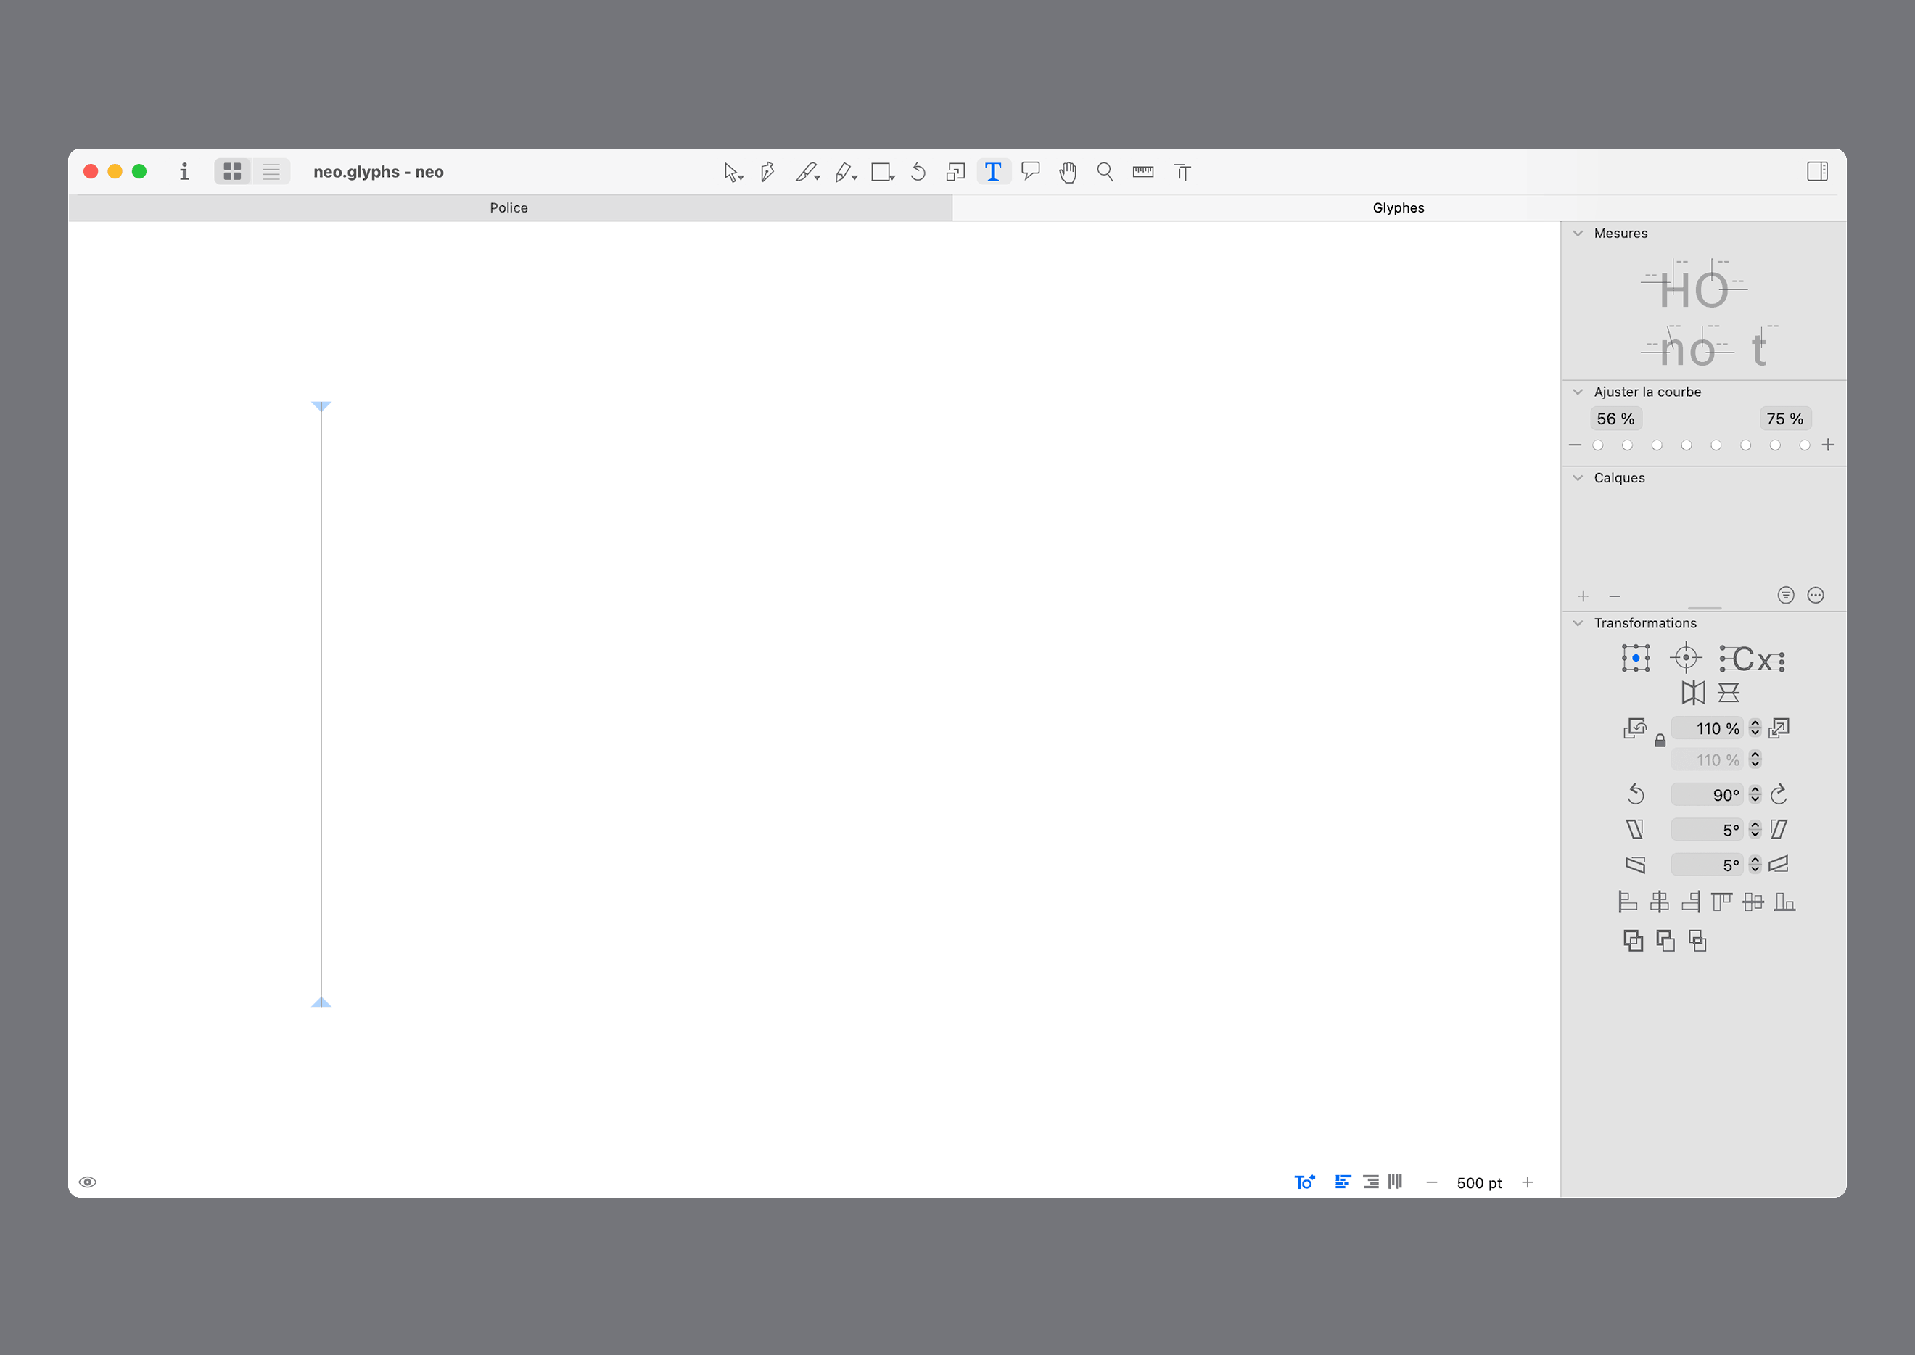1915x1355 pixels.
Task: Collapse the Mesures section
Action: [x=1578, y=234]
